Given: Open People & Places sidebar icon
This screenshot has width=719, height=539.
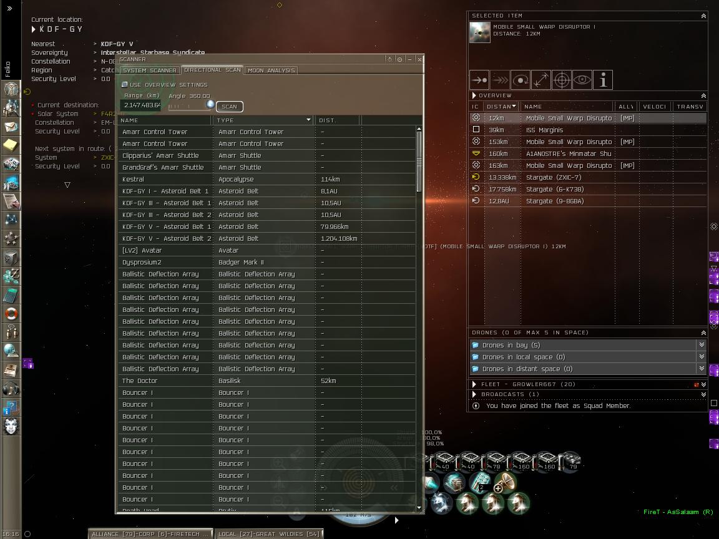Looking at the screenshot, I should pyautogui.click(x=11, y=108).
